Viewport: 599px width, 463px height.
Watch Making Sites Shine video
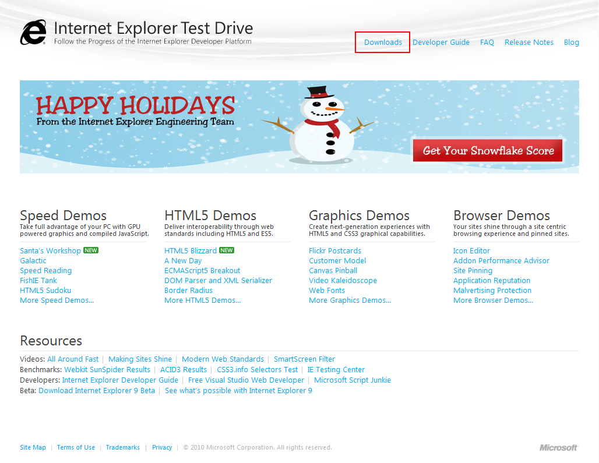pyautogui.click(x=140, y=359)
